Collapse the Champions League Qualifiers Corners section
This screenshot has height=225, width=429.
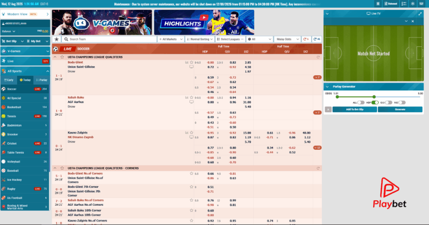[x=55, y=168]
